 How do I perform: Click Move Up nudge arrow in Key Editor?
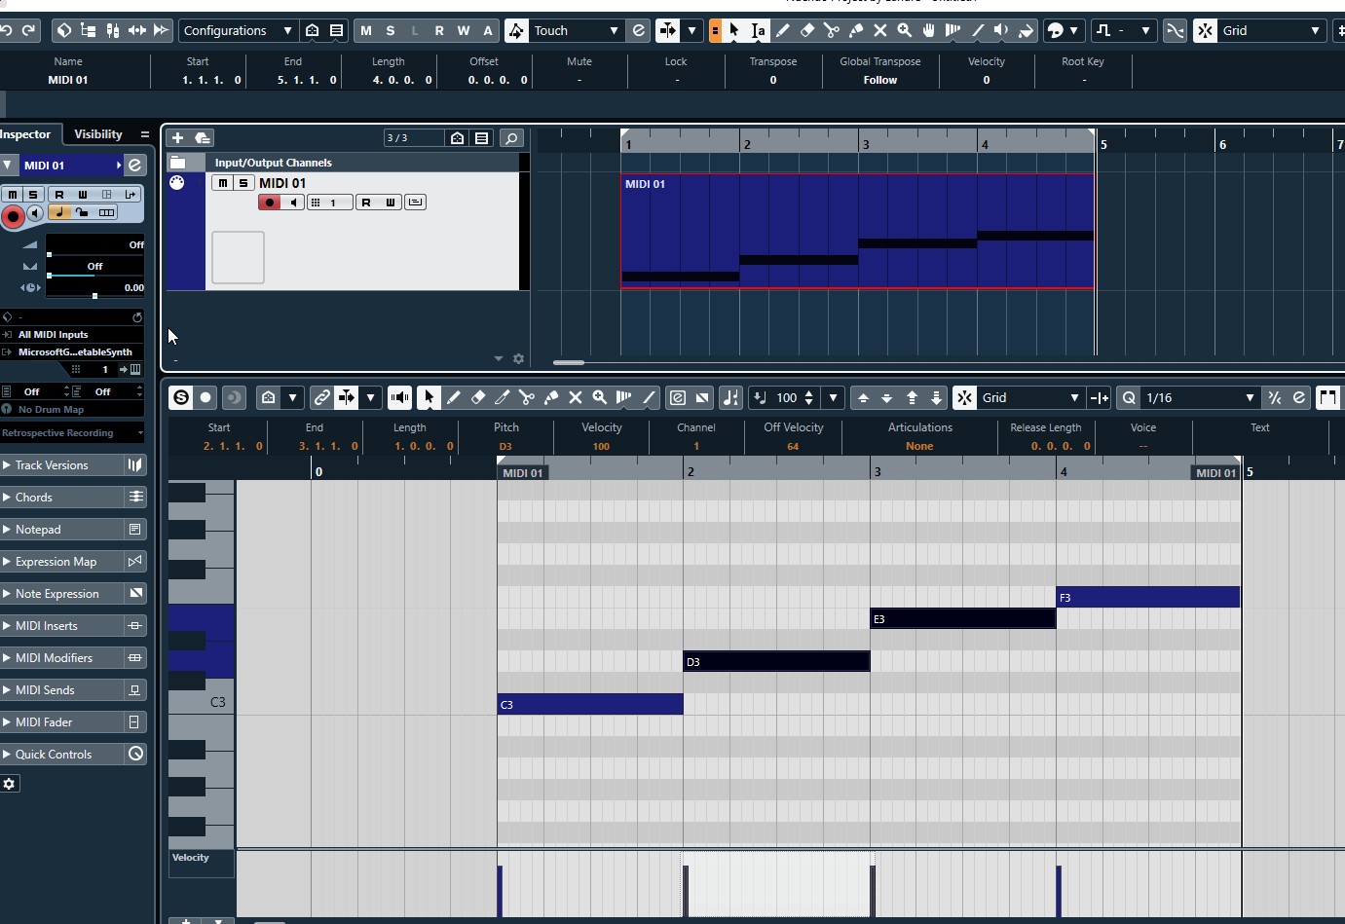(x=863, y=397)
